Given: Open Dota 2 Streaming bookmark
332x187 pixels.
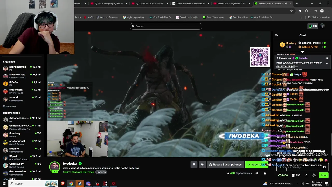Looking at the screenshot, I should pyautogui.click(x=214, y=17).
